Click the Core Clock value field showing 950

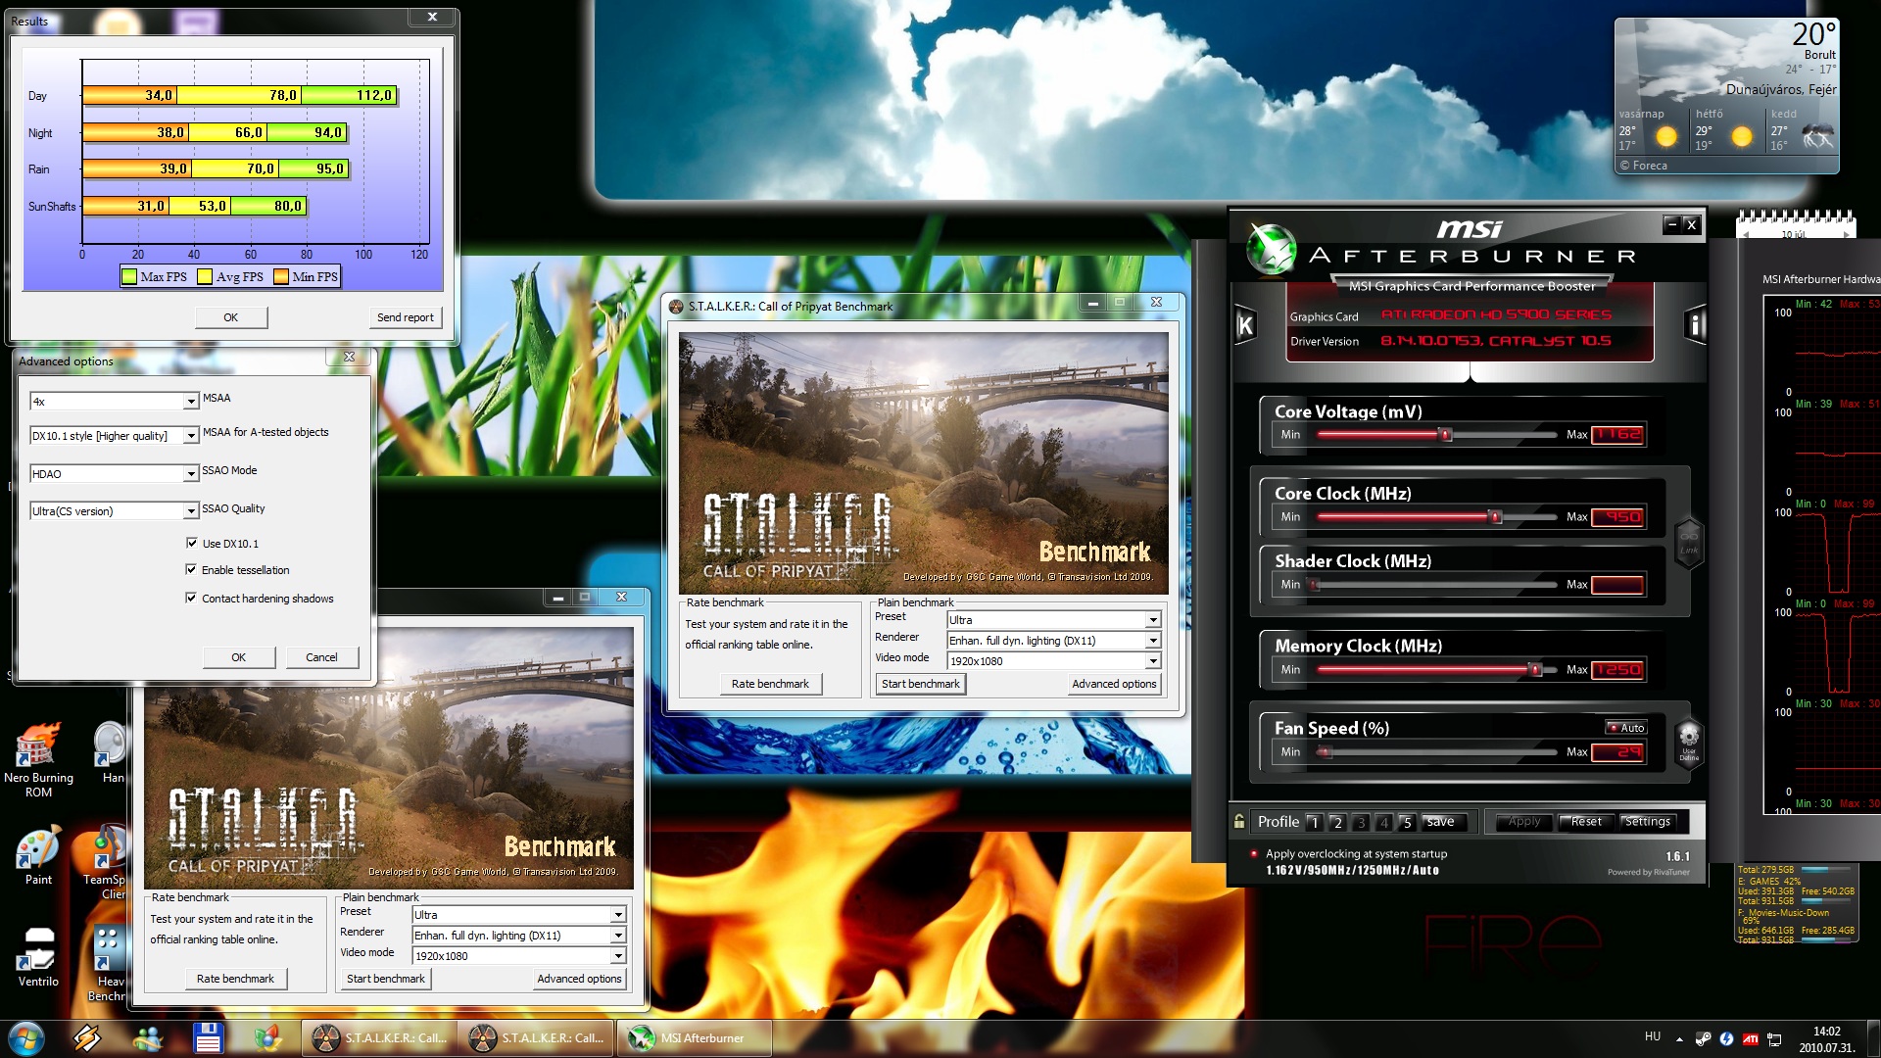(1617, 517)
